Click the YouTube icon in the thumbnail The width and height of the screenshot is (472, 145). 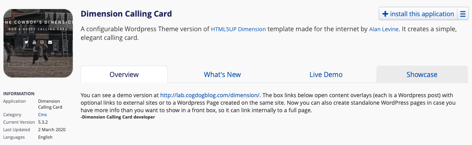(34, 42)
